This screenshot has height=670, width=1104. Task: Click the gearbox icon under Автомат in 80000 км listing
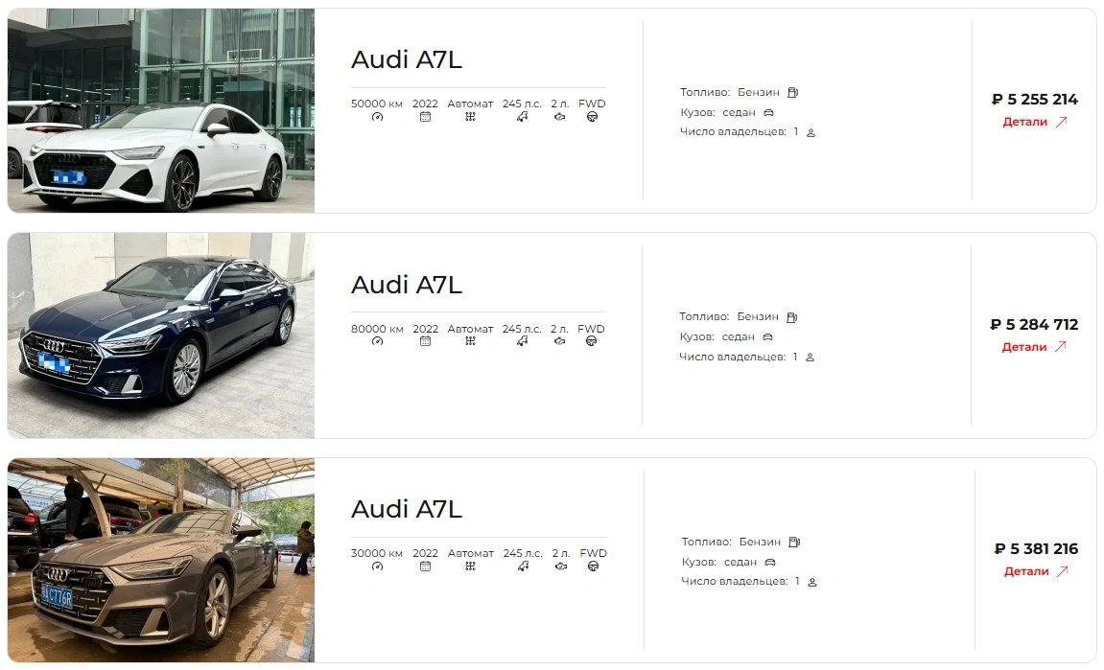[470, 341]
